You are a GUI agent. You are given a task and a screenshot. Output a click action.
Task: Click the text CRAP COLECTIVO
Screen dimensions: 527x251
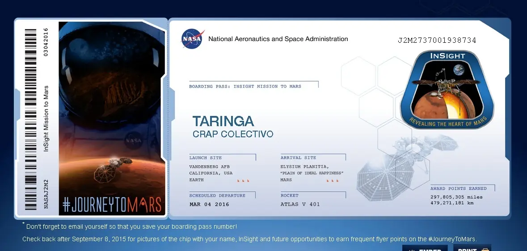(x=233, y=134)
